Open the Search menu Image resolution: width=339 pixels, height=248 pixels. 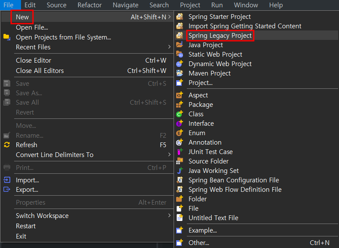[159, 5]
